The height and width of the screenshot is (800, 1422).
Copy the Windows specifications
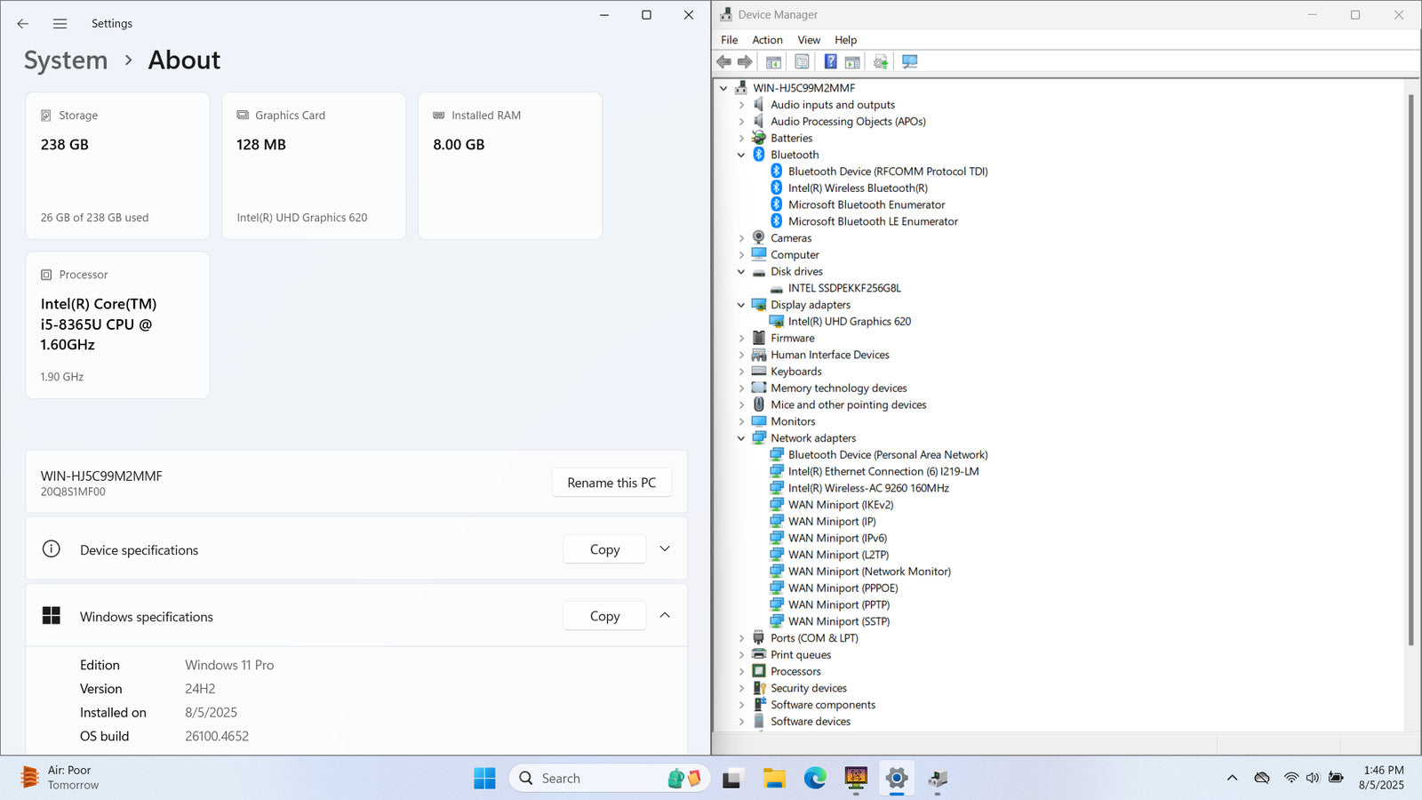point(604,616)
